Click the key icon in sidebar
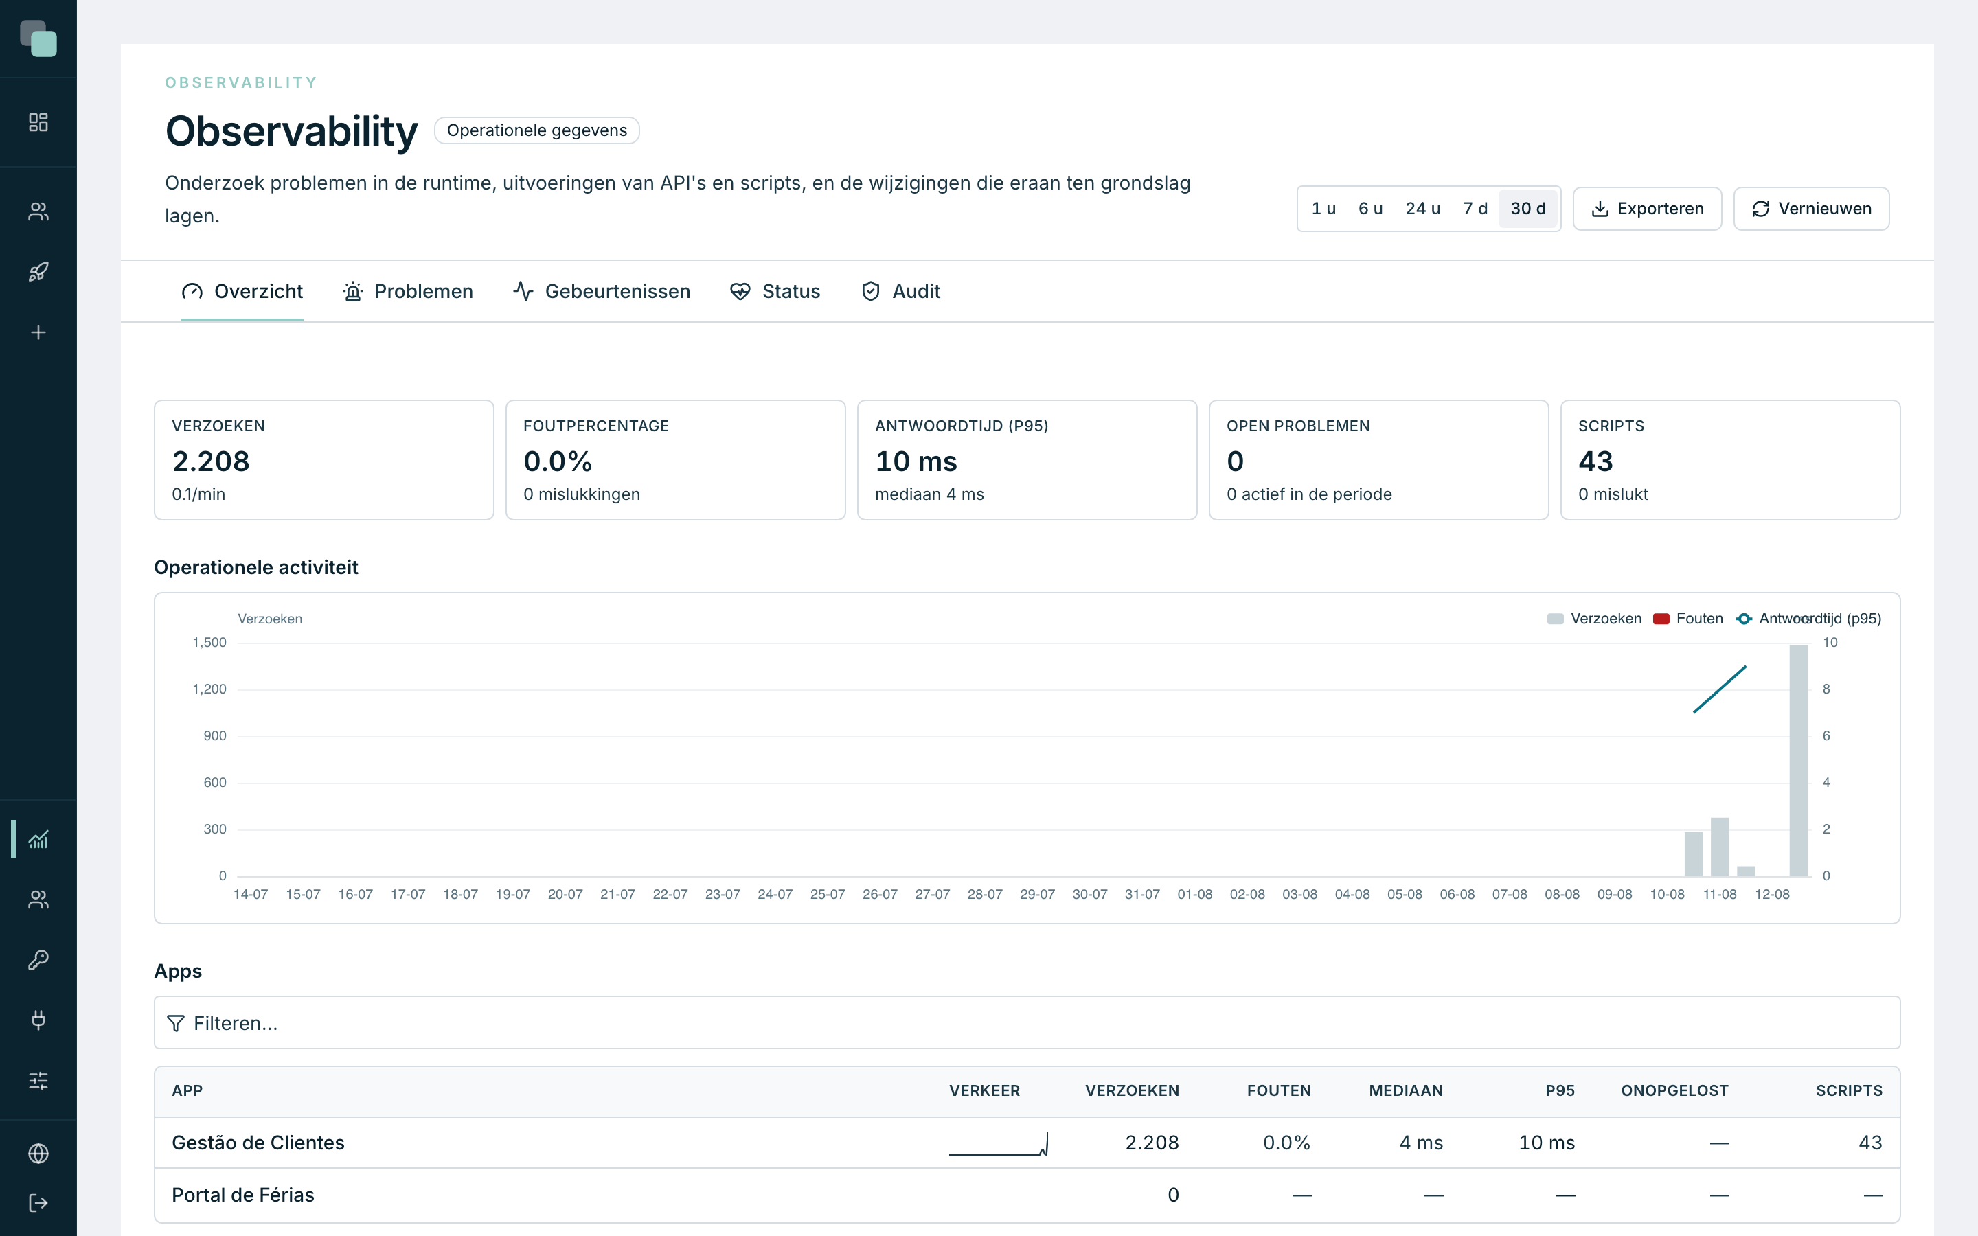1978x1236 pixels. point(38,960)
